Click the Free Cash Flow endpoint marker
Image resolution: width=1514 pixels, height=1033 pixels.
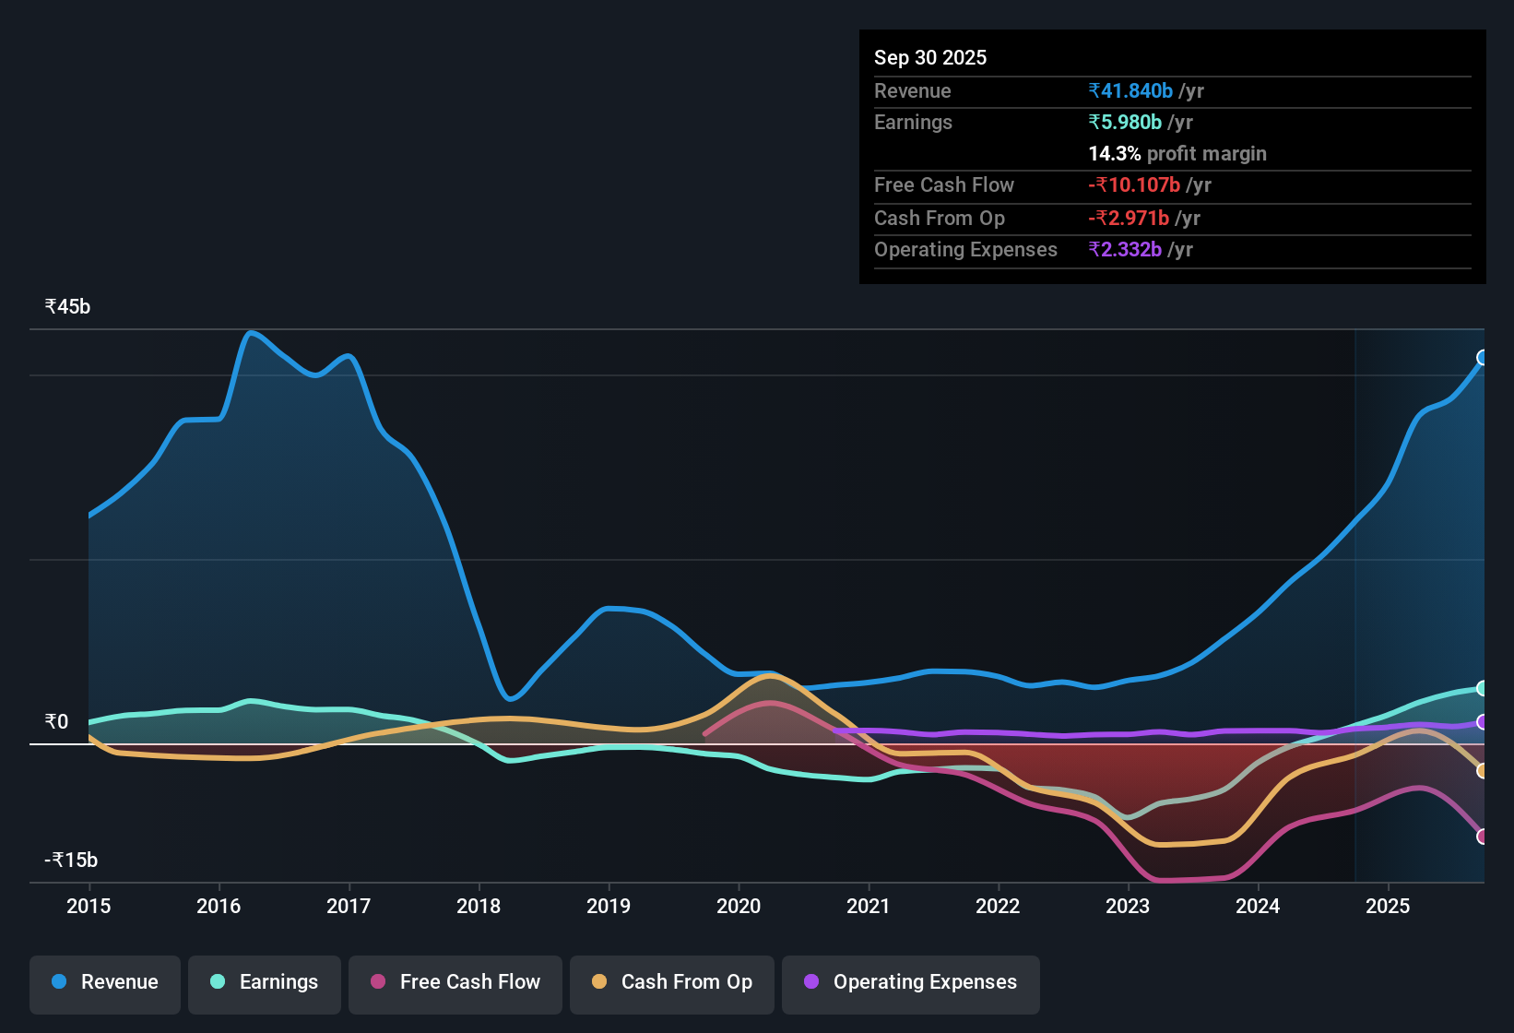pyautogui.click(x=1482, y=836)
